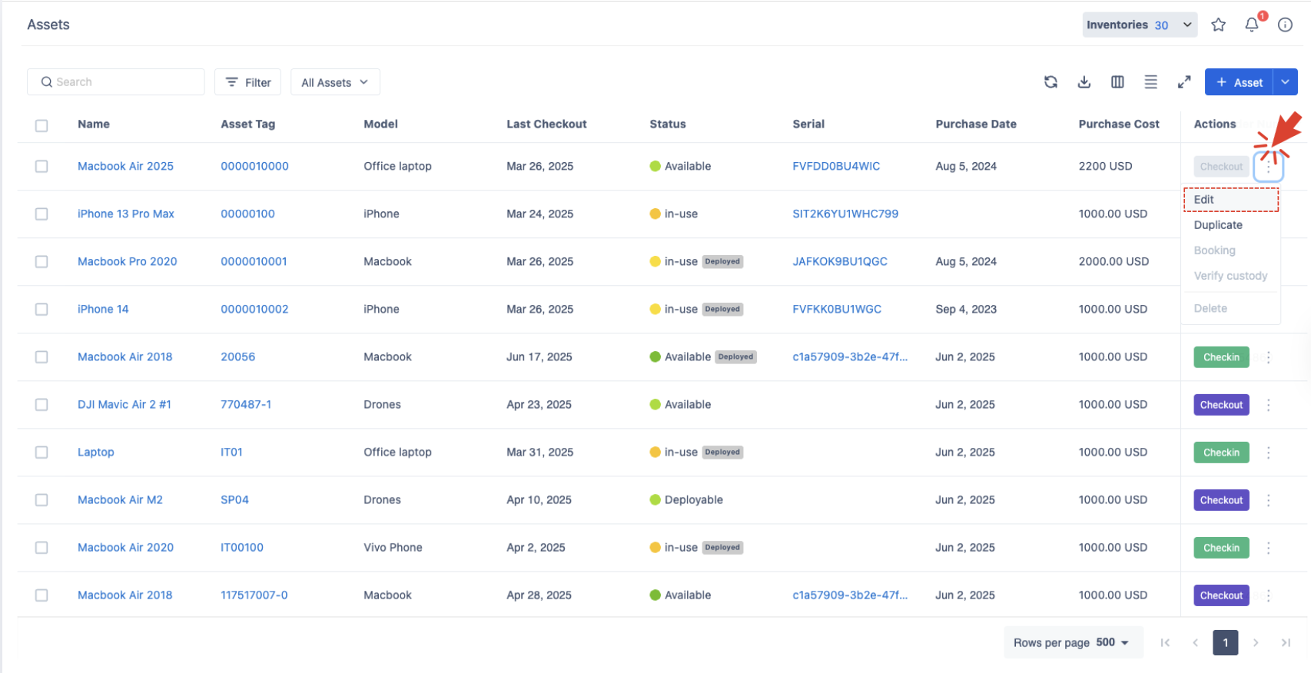Click Checkout for Macbook Air M2
The height and width of the screenshot is (673, 1311).
click(1220, 500)
